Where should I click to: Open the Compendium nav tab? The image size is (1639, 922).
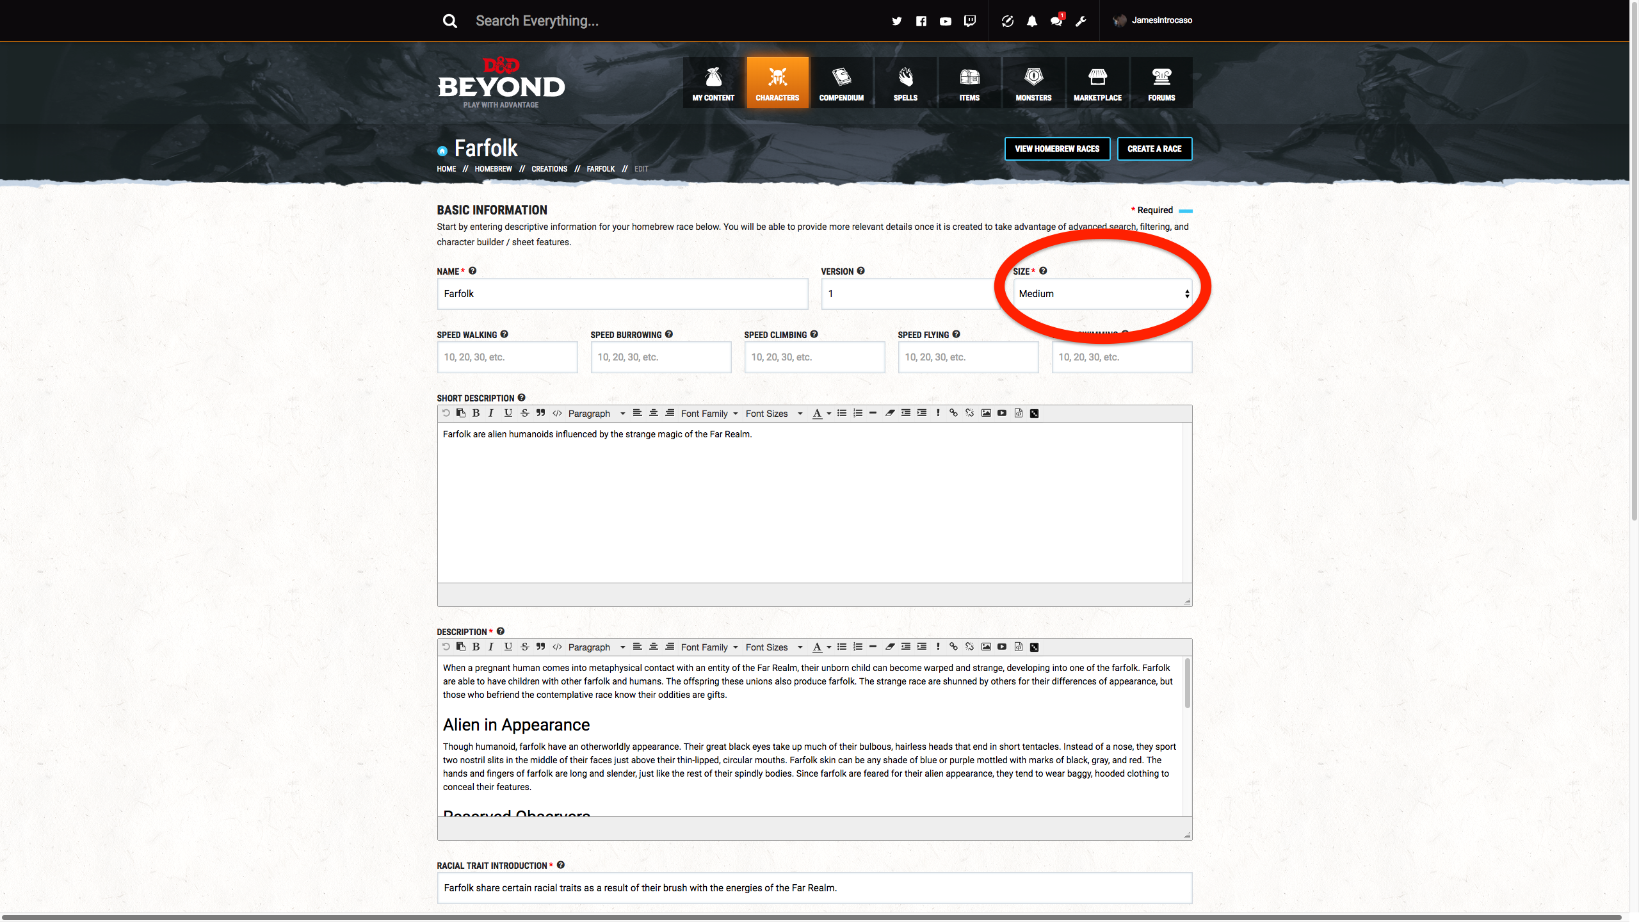(841, 83)
